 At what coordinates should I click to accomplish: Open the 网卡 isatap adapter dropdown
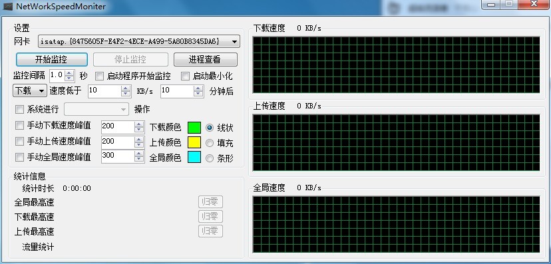tap(139, 41)
